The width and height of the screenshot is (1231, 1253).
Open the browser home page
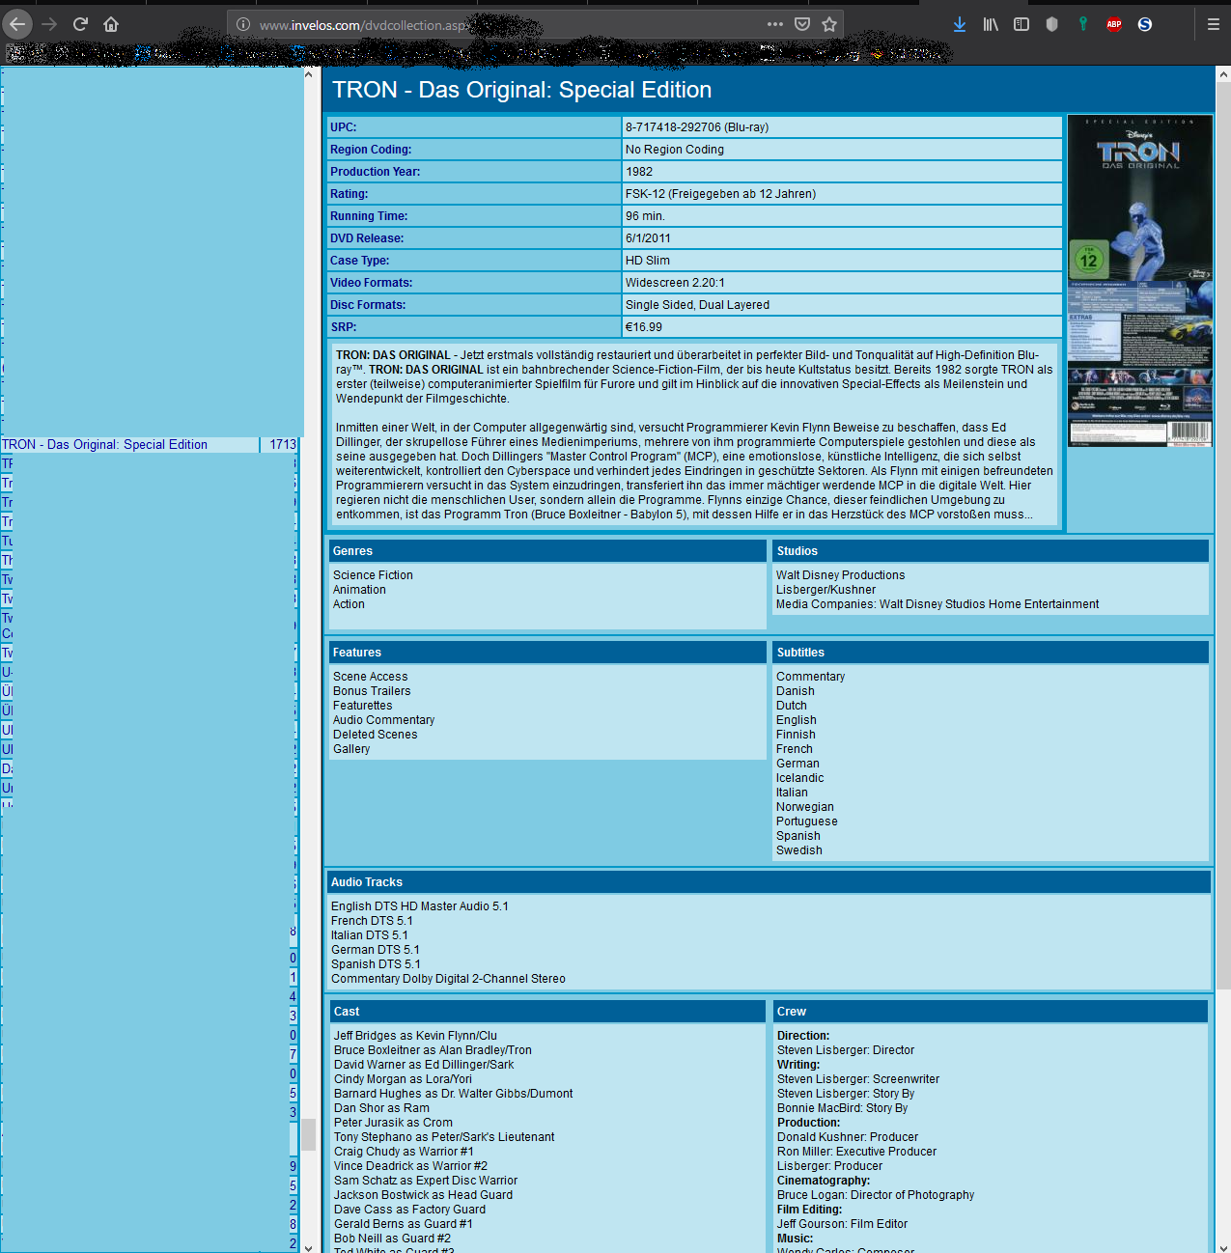click(111, 24)
